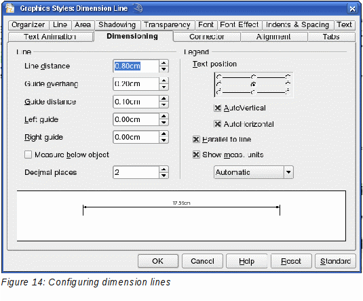Switch to the Shadowing tab
The height and width of the screenshot is (301, 363).
point(117,25)
